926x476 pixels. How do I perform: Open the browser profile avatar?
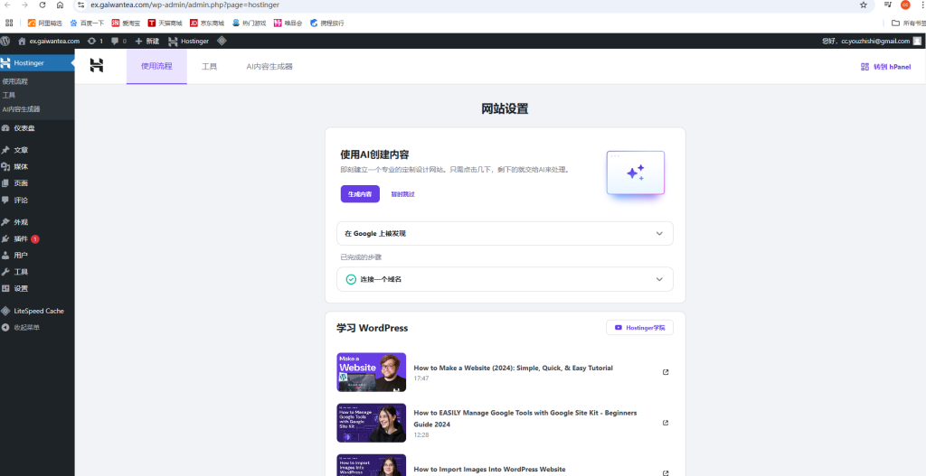pyautogui.click(x=905, y=5)
